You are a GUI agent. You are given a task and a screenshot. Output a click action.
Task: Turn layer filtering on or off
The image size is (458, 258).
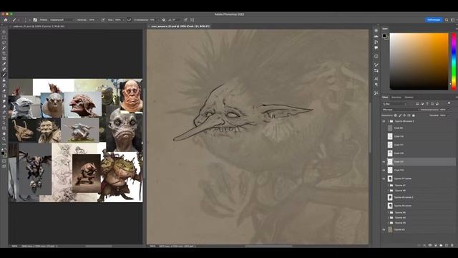449,103
